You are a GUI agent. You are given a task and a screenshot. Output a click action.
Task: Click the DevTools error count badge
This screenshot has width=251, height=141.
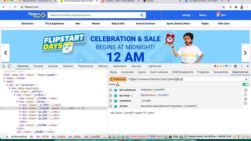(x=216, y=66)
